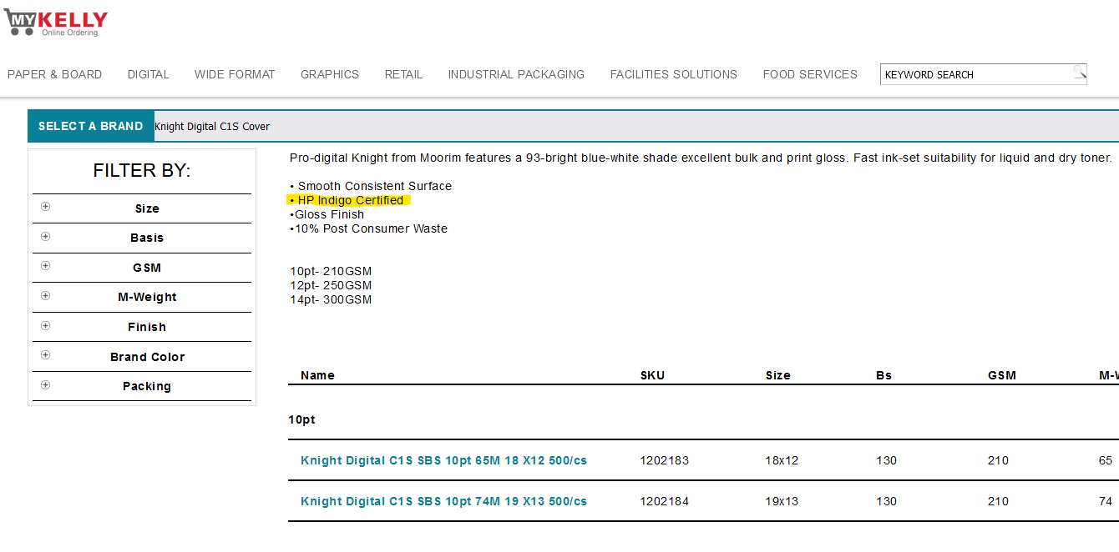Expand the Packing filter plus icon
The image size is (1119, 552).
pos(45,385)
